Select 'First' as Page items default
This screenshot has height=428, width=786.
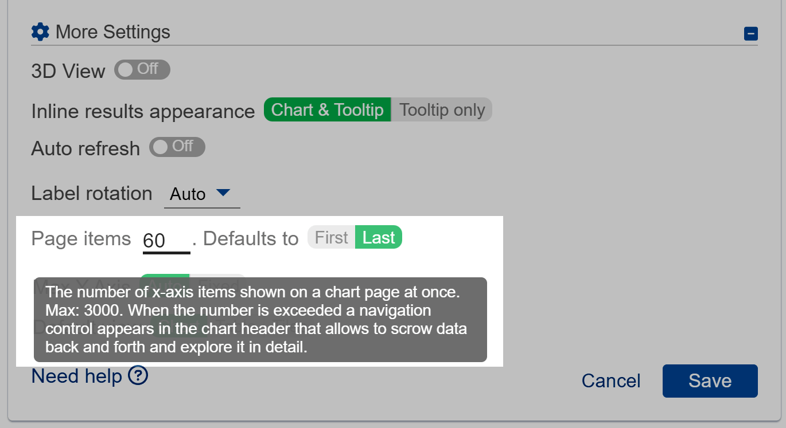330,237
